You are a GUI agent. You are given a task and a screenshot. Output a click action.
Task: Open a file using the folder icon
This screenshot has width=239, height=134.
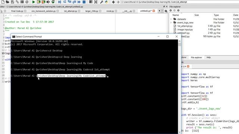(7, 2)
